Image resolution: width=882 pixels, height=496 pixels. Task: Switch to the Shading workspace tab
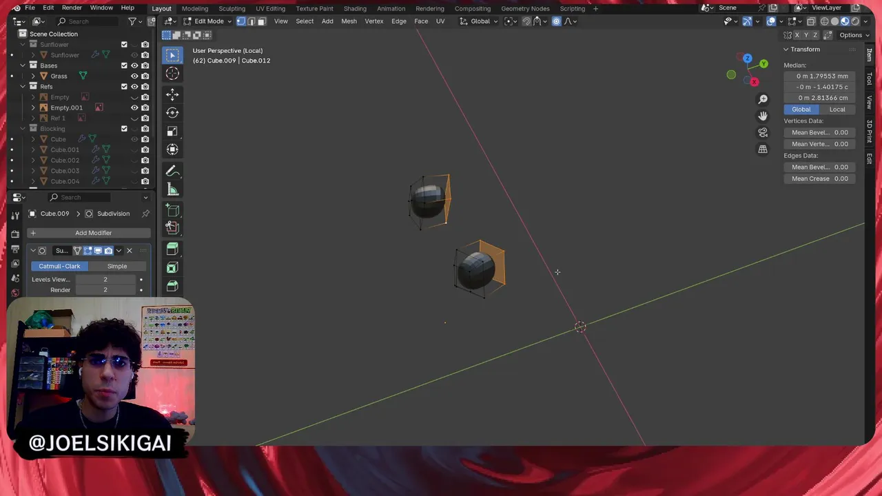pos(355,8)
